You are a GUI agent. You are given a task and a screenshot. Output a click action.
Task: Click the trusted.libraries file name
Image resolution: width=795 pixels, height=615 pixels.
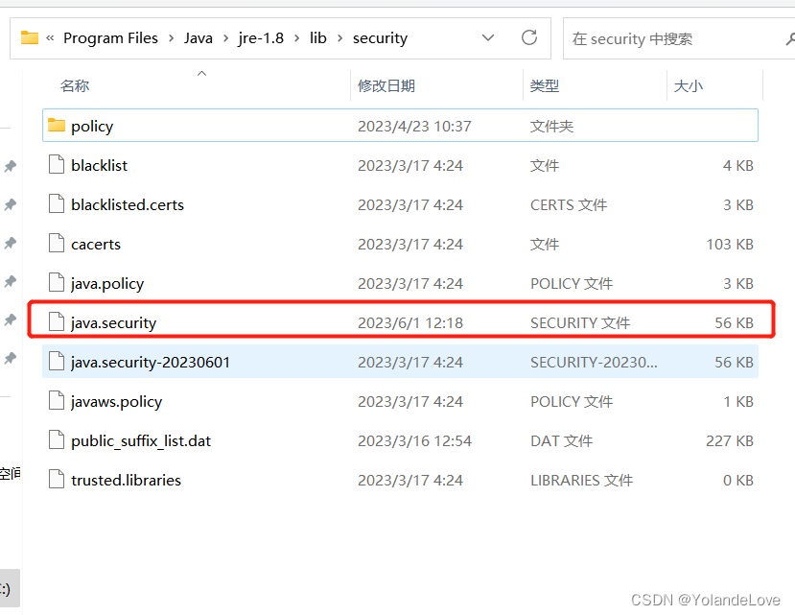coord(126,480)
